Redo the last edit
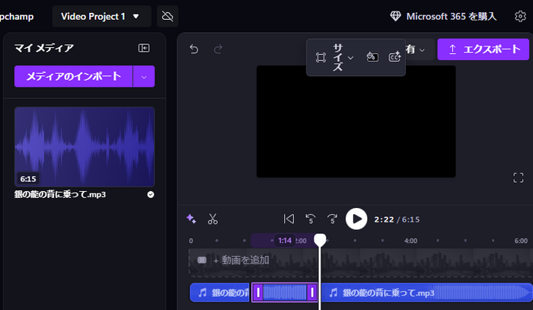Image resolution: width=533 pixels, height=310 pixels. click(x=218, y=50)
